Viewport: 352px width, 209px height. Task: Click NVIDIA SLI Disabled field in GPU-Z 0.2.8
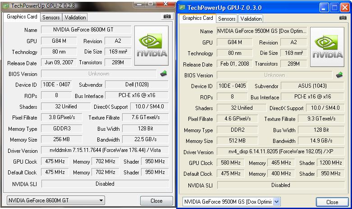coord(105,184)
